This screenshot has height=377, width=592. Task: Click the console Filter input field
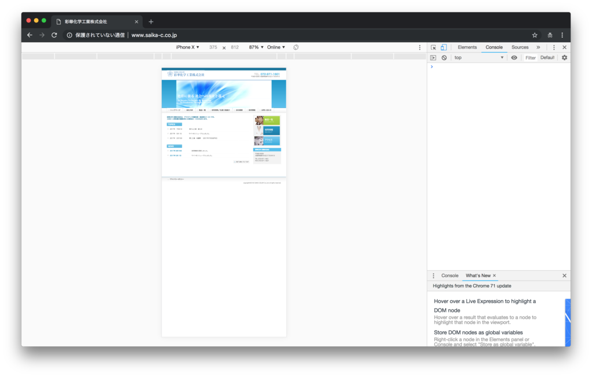(x=531, y=58)
